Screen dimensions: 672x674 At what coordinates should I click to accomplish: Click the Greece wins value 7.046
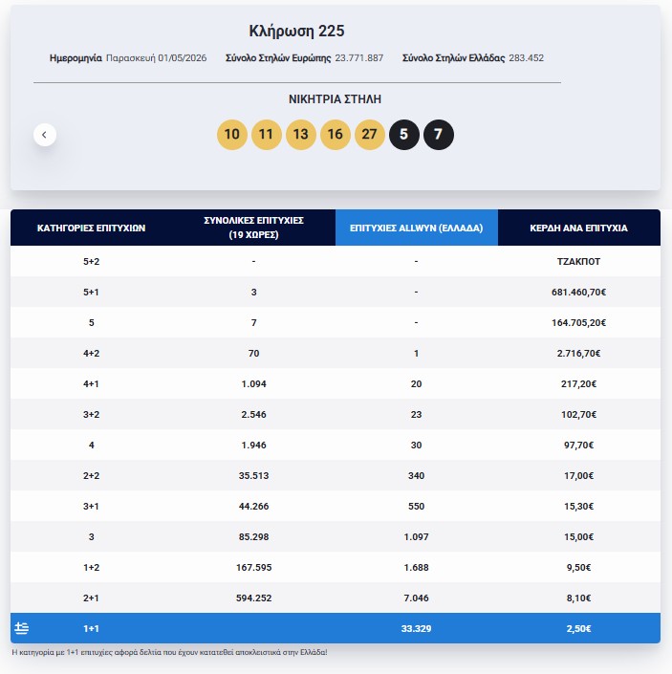coord(417,598)
